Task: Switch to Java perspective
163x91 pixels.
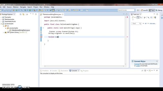Action: click(152, 10)
